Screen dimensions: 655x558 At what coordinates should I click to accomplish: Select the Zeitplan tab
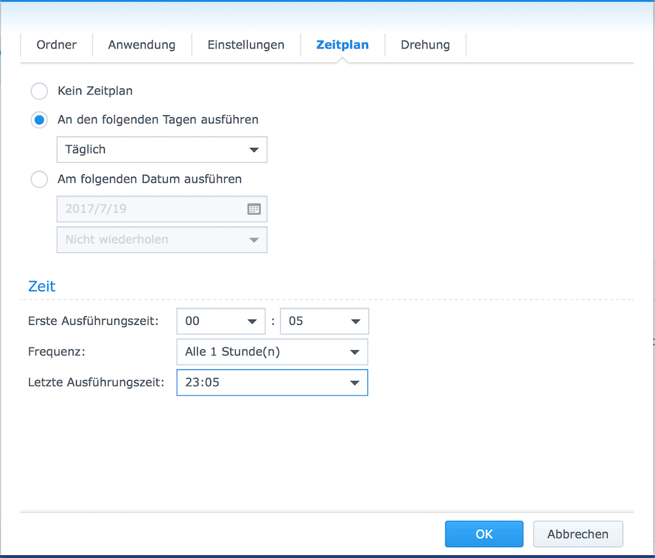tap(343, 45)
